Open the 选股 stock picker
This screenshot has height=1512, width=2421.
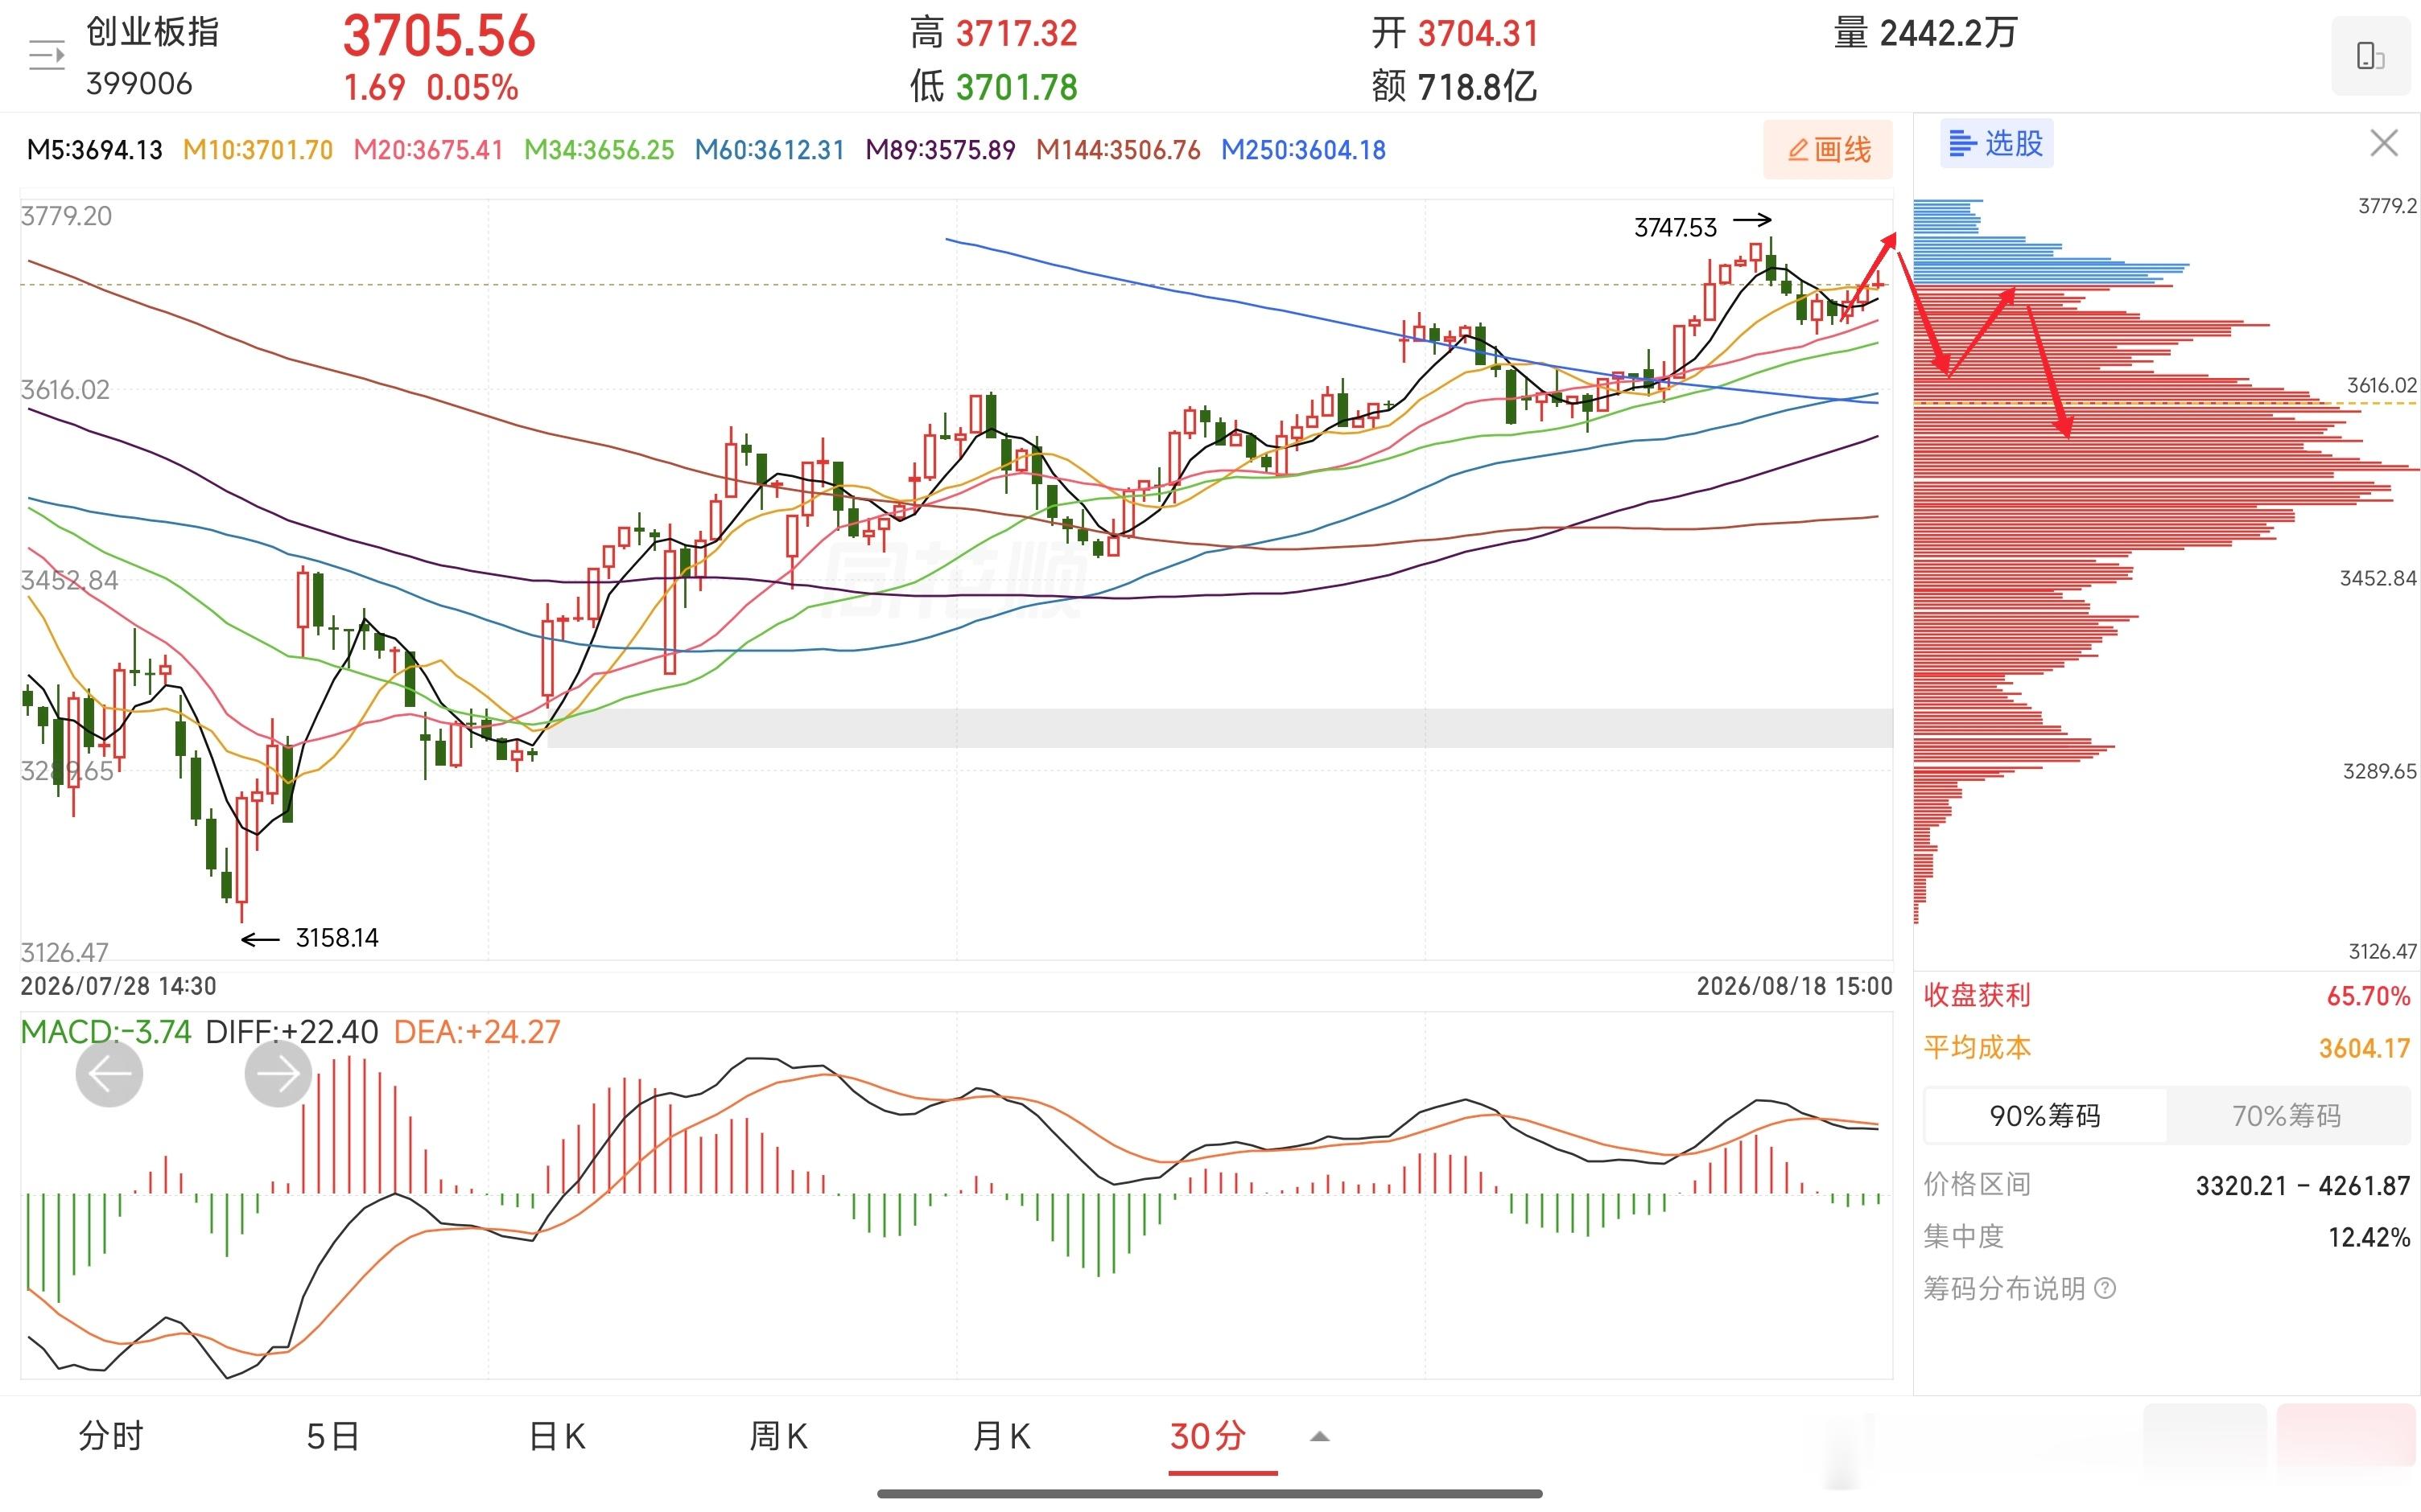1997,143
